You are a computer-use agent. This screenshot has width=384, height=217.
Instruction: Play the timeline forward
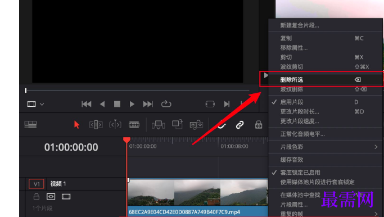tap(132, 104)
